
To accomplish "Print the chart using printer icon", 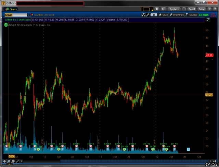I will 184,9.
